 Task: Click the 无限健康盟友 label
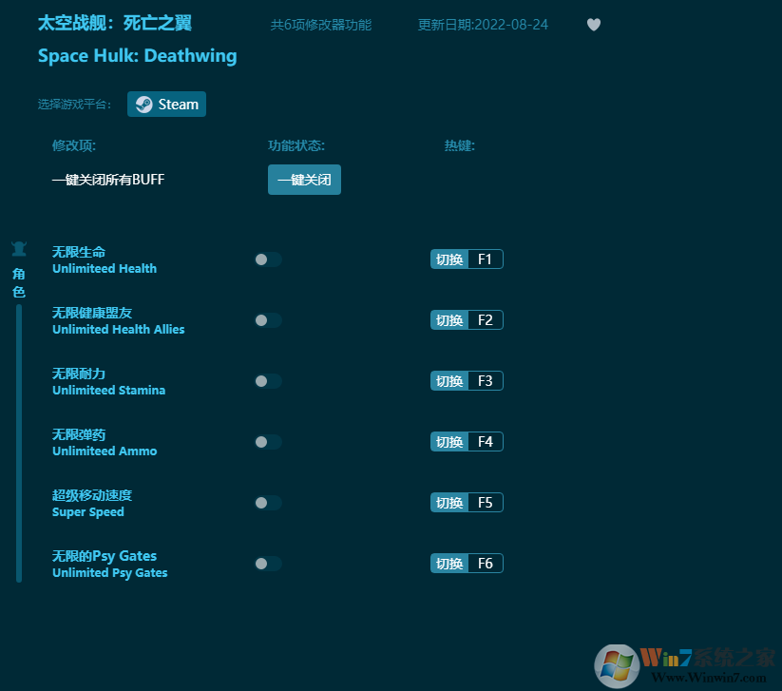[92, 313]
